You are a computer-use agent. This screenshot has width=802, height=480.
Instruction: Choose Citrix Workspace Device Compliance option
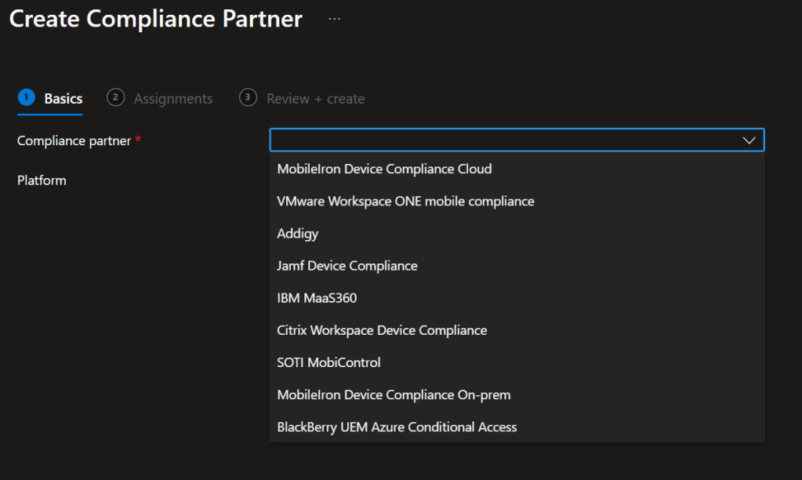coord(382,329)
